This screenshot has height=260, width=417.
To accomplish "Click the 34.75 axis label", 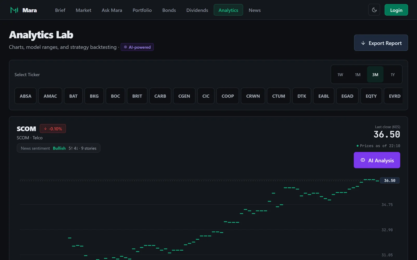I will pyautogui.click(x=387, y=205).
